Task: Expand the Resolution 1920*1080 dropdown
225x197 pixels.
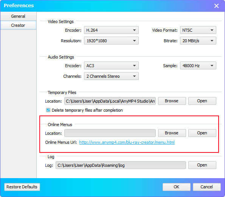Action: (111, 41)
